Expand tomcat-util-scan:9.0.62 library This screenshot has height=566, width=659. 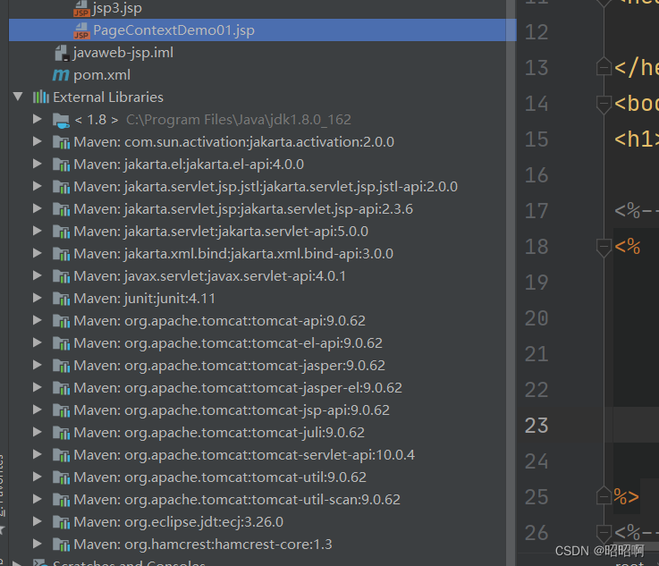point(38,499)
